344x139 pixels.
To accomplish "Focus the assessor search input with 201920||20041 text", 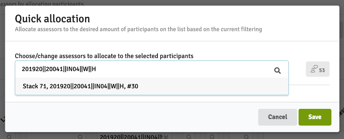I will pos(145,69).
